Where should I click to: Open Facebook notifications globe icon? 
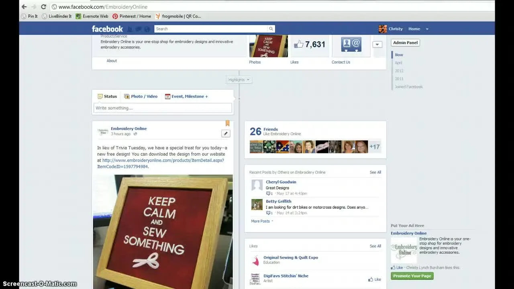pyautogui.click(x=147, y=29)
